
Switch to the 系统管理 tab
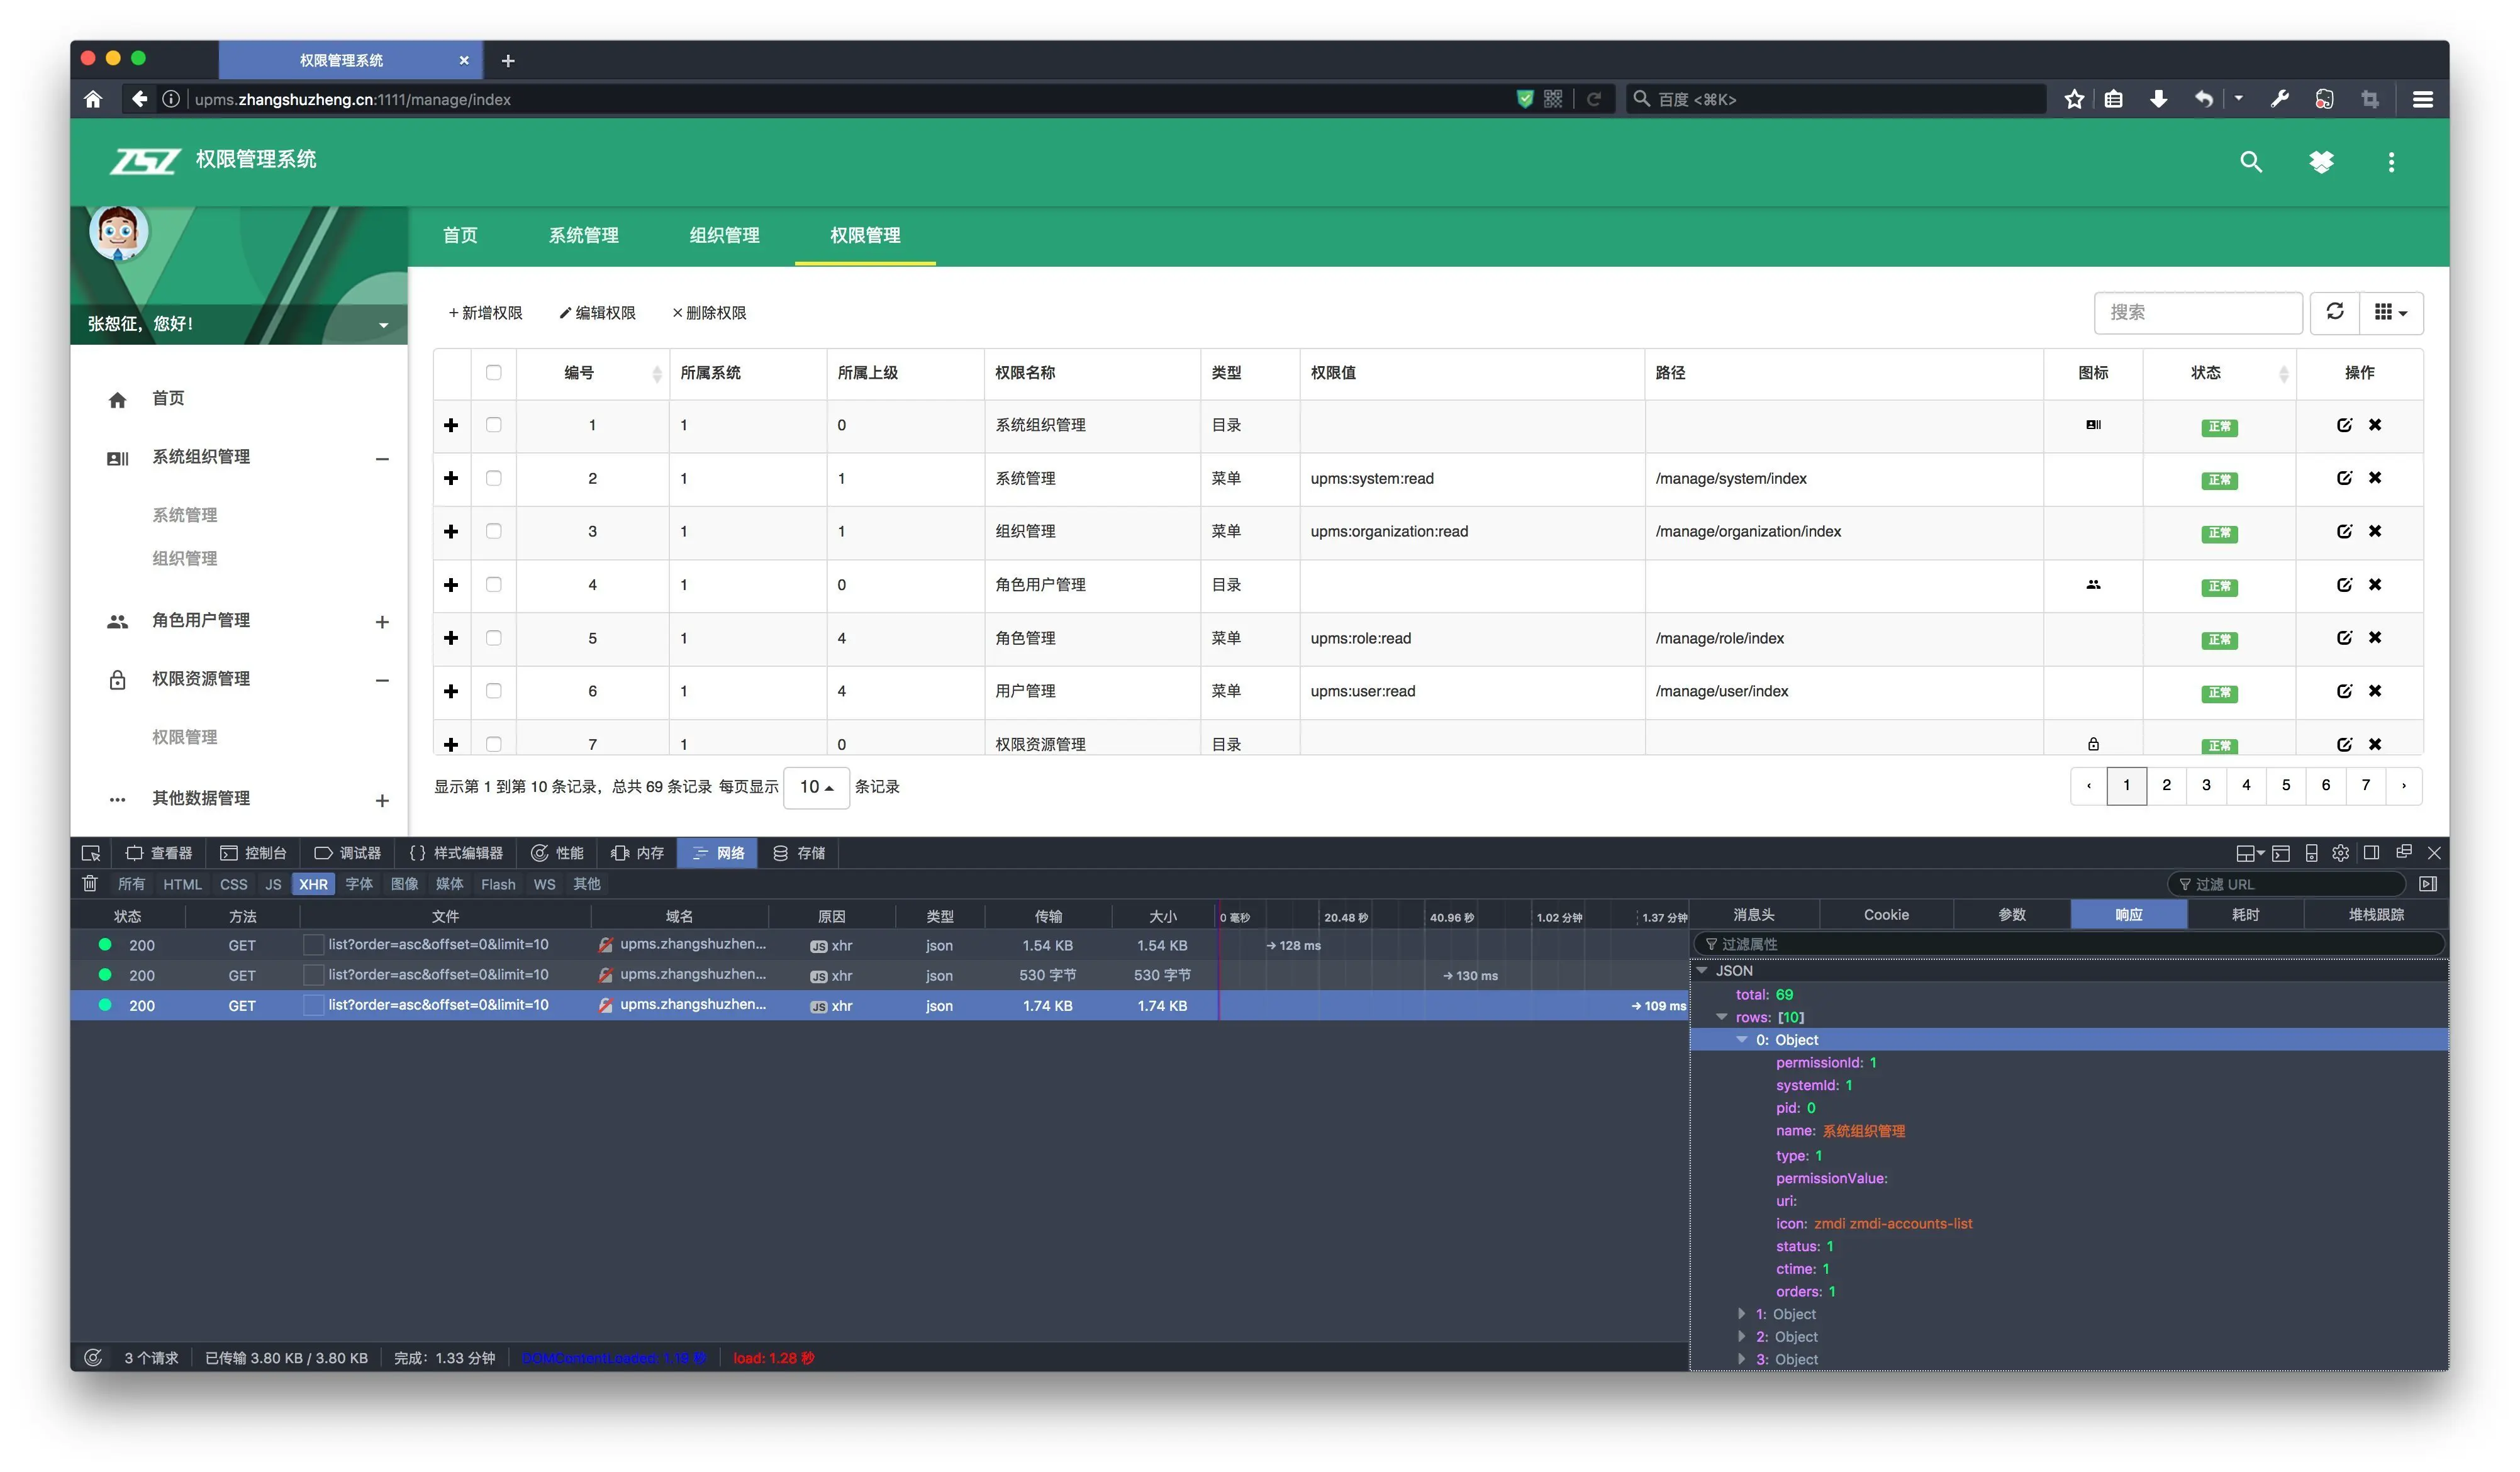click(583, 235)
